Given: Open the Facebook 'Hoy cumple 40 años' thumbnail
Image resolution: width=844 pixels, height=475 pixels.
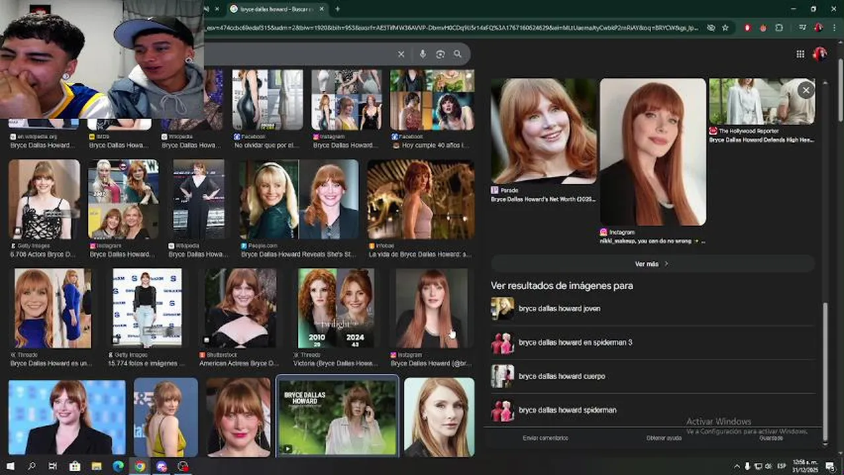Looking at the screenshot, I should [x=432, y=100].
